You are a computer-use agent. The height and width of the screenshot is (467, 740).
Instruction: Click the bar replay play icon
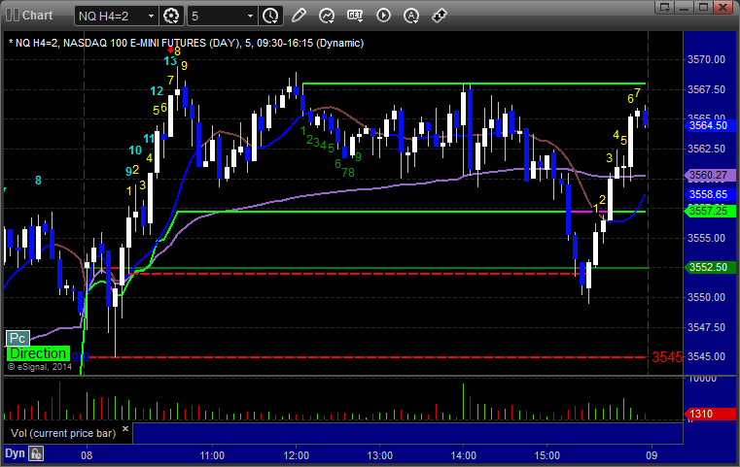[383, 16]
